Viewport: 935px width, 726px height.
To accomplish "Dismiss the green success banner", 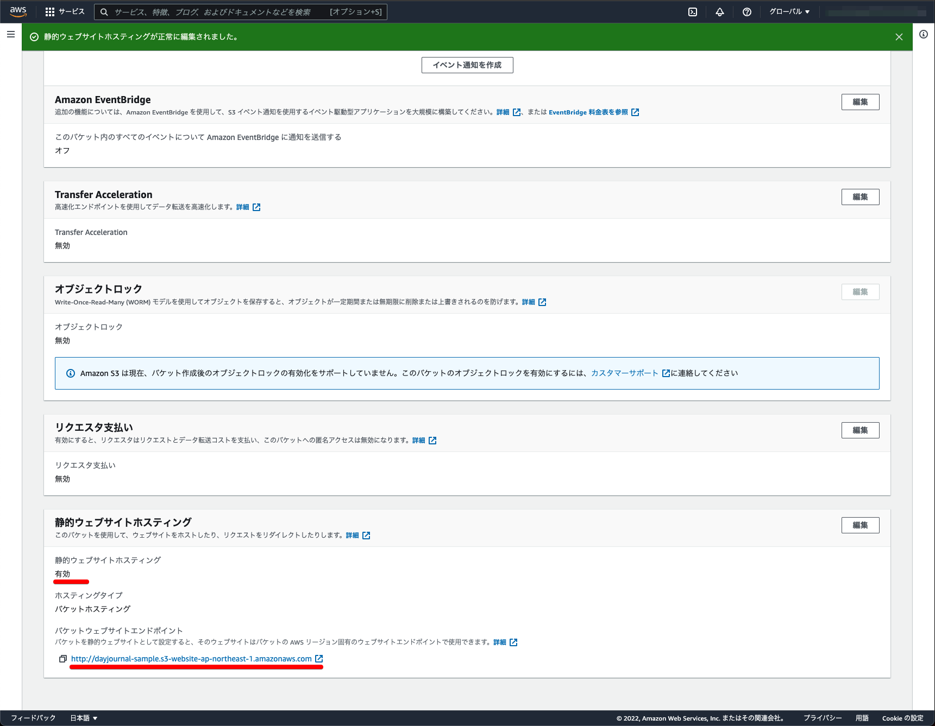I will [x=899, y=37].
